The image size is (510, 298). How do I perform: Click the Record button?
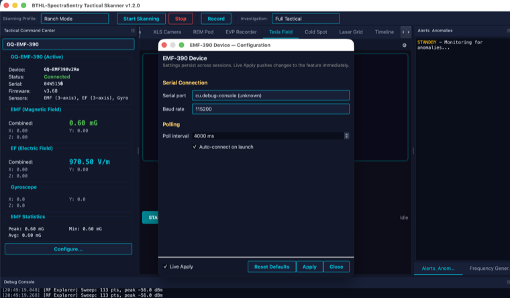pos(216,19)
